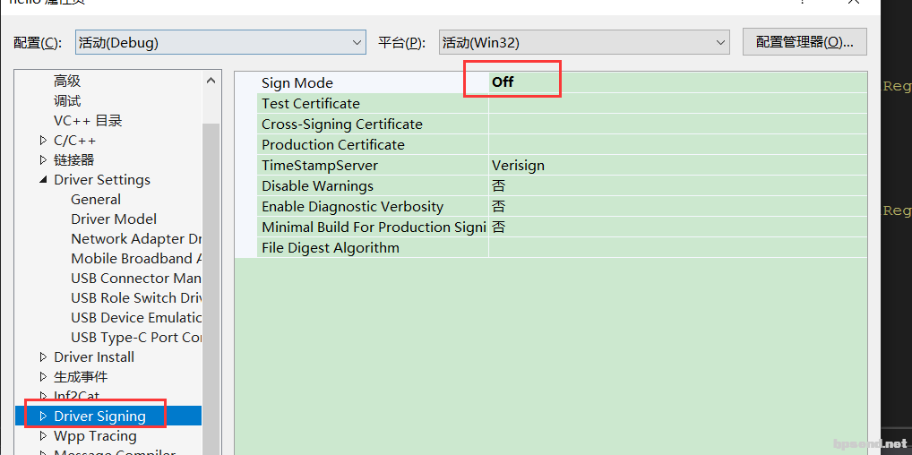Screen dimensions: 912x455
Task: Click the Sign Mode property name
Action: point(297,82)
